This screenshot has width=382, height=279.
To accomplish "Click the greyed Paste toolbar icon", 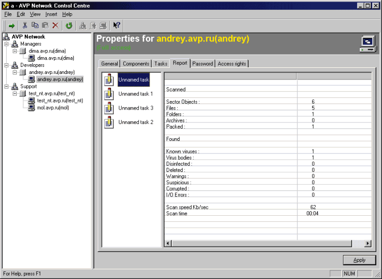I will [45, 26].
